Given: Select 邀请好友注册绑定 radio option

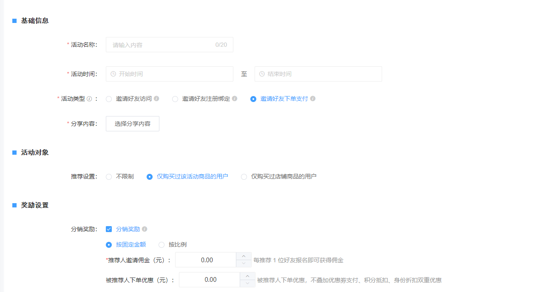Looking at the screenshot, I should coord(175,99).
